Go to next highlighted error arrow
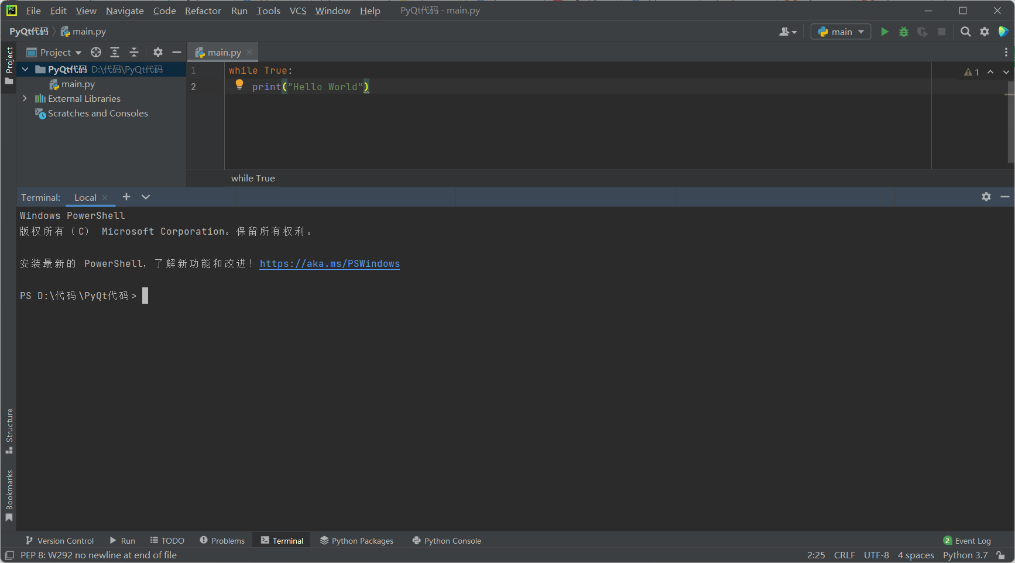This screenshot has width=1015, height=563. click(1006, 72)
